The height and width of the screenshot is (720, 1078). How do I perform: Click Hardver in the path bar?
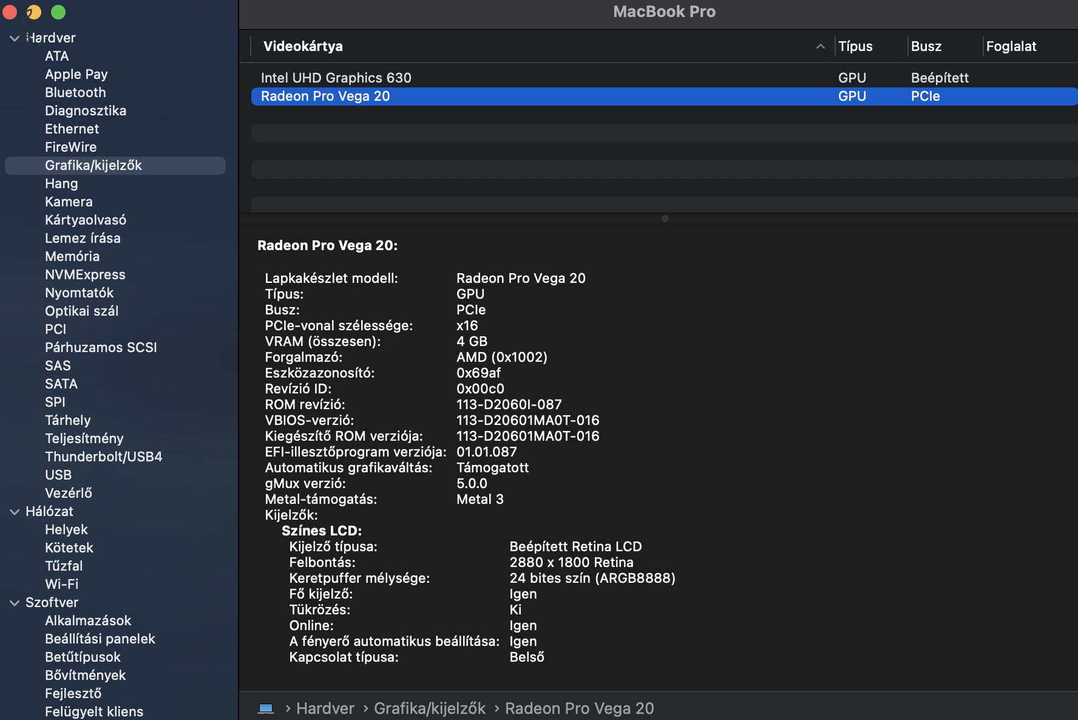[325, 708]
